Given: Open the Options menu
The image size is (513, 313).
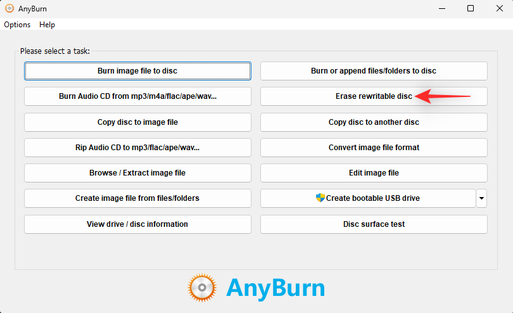Looking at the screenshot, I should point(17,25).
